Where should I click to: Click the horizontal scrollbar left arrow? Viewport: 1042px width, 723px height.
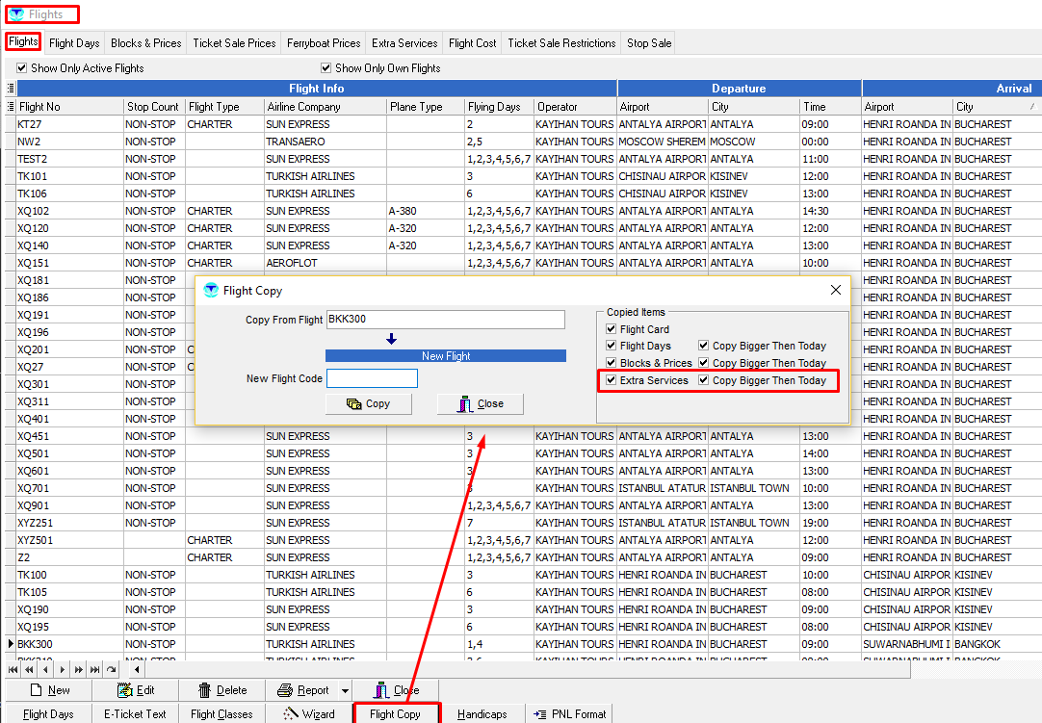coord(138,669)
